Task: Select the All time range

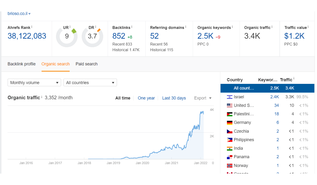Action: click(123, 98)
